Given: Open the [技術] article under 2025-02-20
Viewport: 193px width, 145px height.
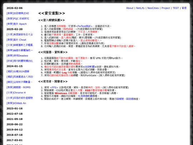Looking at the screenshot, I should click(x=20, y=61).
